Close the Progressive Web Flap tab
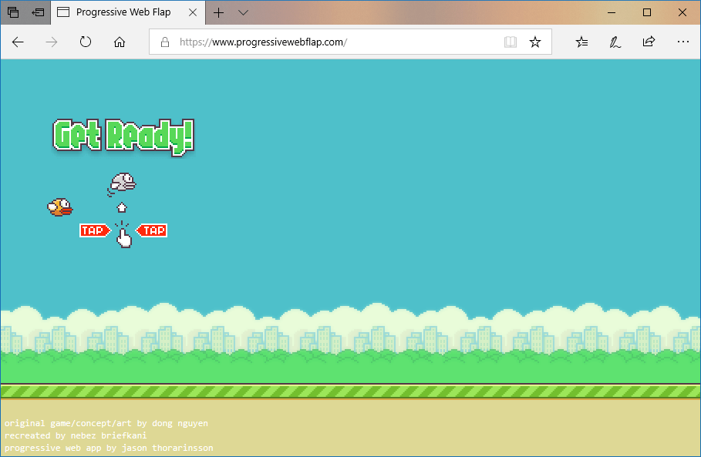Image resolution: width=701 pixels, height=457 pixels. tap(193, 12)
